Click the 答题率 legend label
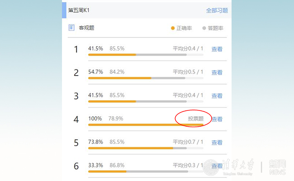This screenshot has width=294, height=181. (215, 28)
